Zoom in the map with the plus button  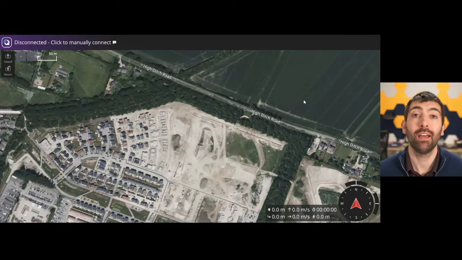click(21, 56)
